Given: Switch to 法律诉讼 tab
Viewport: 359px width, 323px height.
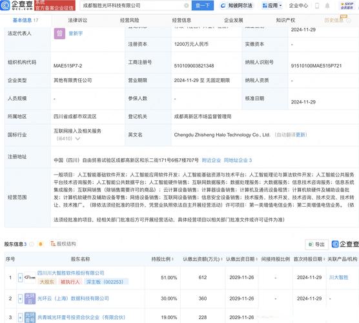Looking at the screenshot, I should [x=77, y=20].
